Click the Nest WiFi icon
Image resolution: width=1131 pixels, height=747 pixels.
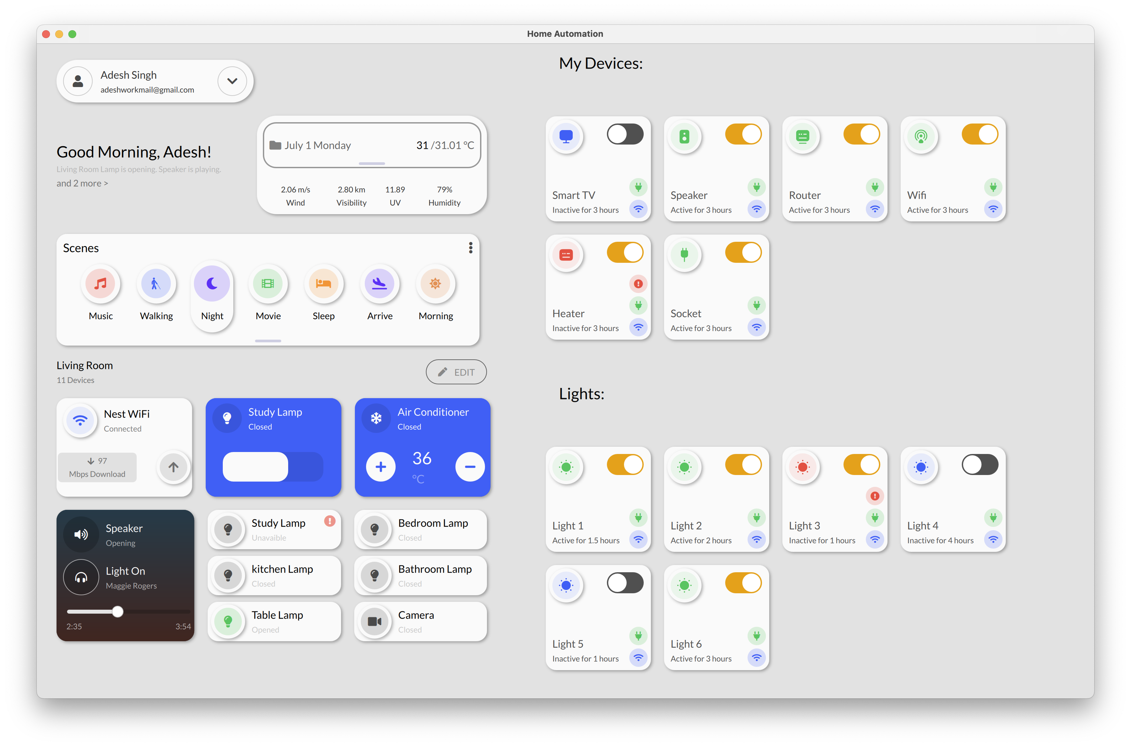[81, 420]
